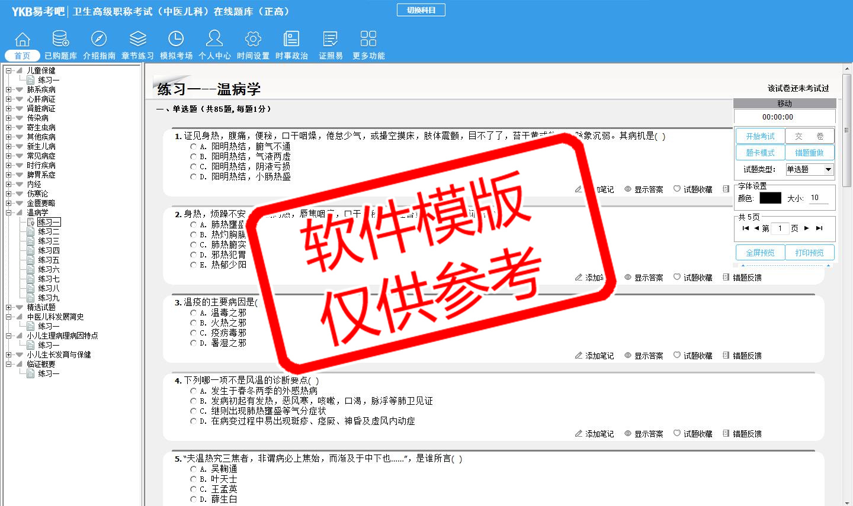Expand the 肺系疾病 tree node
Viewport: 853px width, 506px height.
click(9, 90)
